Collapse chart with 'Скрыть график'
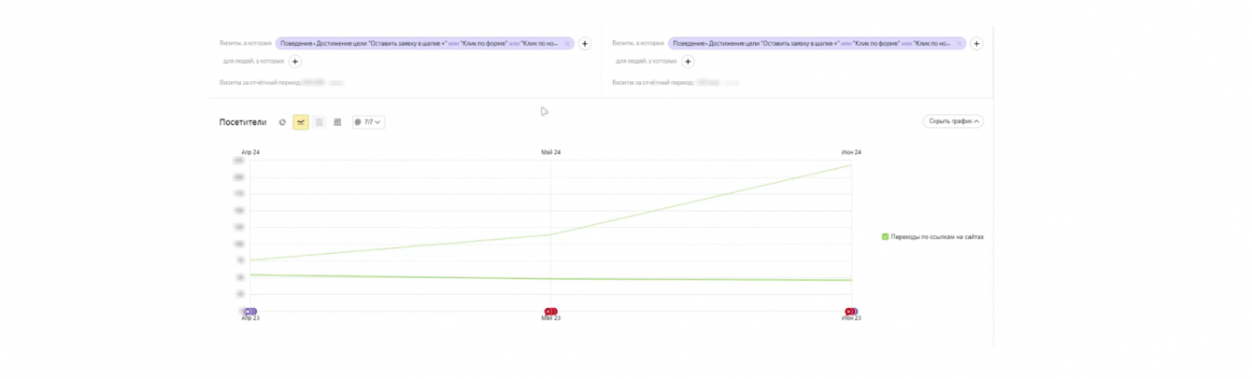1252x379 pixels. point(952,121)
